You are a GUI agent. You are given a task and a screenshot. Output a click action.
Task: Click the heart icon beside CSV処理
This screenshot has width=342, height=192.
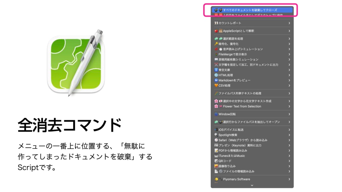216,85
